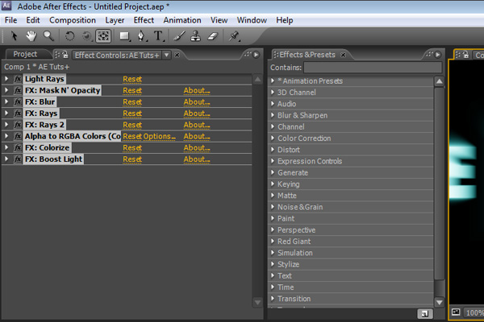Screen dimensions: 484x322
Task: Toggle the fx switch for FX: Boost Light
Action: (x=18, y=159)
